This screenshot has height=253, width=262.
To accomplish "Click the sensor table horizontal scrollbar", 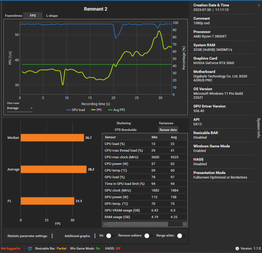I will click(x=137, y=224).
